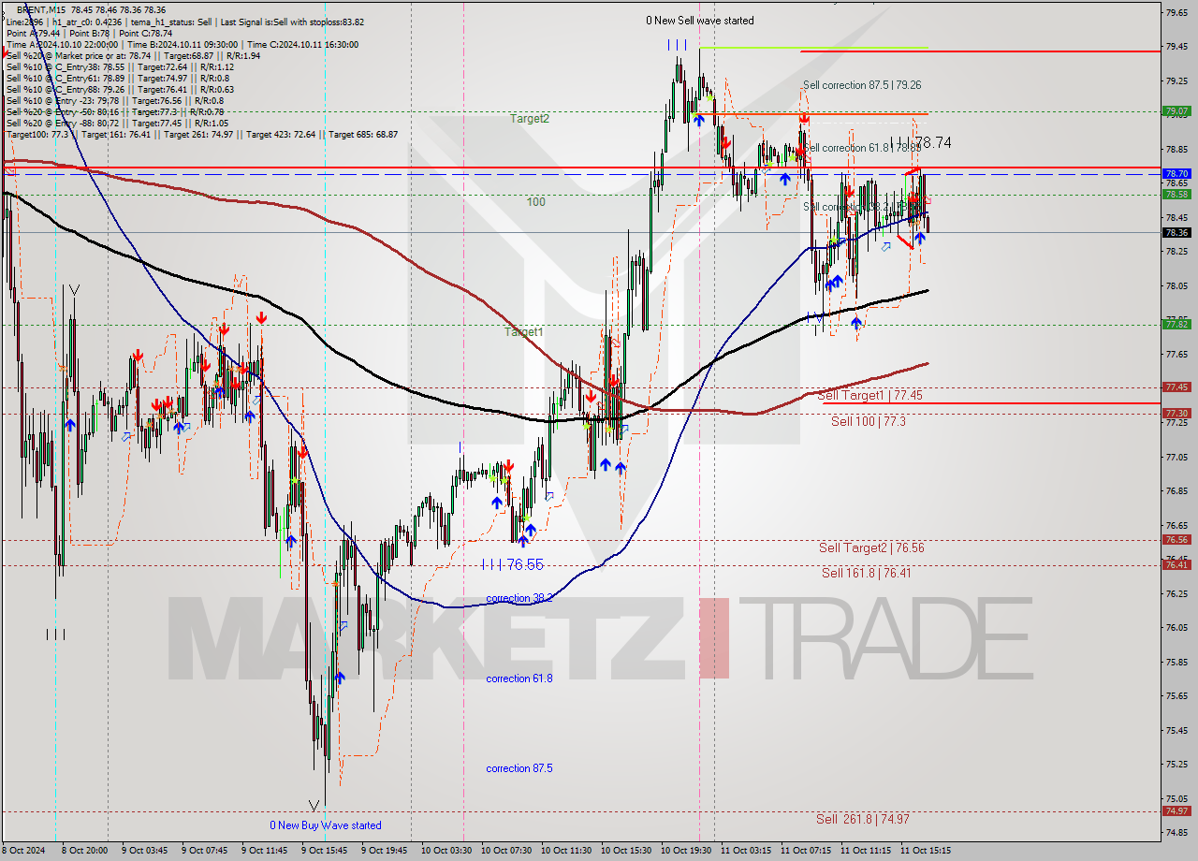Click the red 74.97 price tag

(x=1176, y=811)
